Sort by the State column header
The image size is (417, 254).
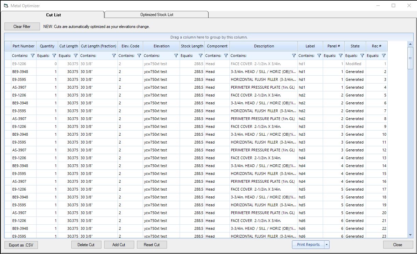click(x=355, y=46)
